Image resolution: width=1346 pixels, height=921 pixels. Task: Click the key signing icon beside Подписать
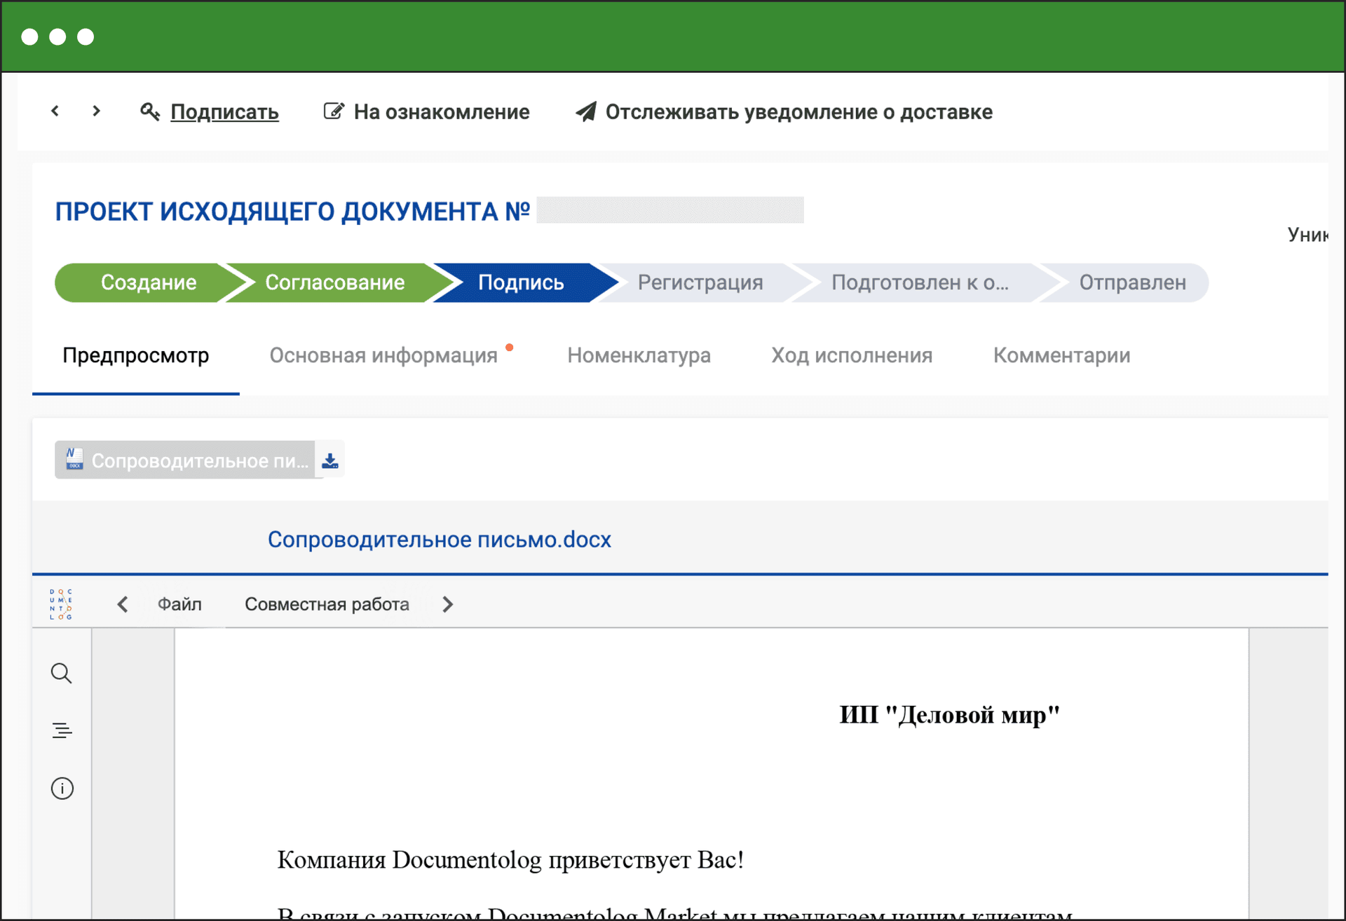150,111
